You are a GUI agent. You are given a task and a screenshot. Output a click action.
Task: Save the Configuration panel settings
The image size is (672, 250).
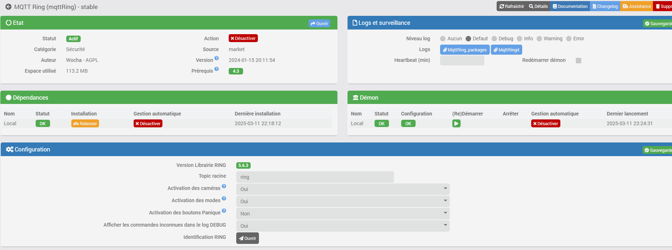658,150
